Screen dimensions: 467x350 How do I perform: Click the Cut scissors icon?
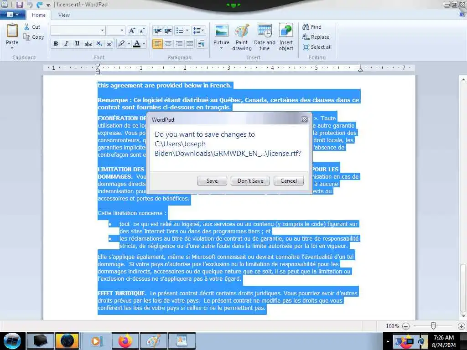(27, 27)
